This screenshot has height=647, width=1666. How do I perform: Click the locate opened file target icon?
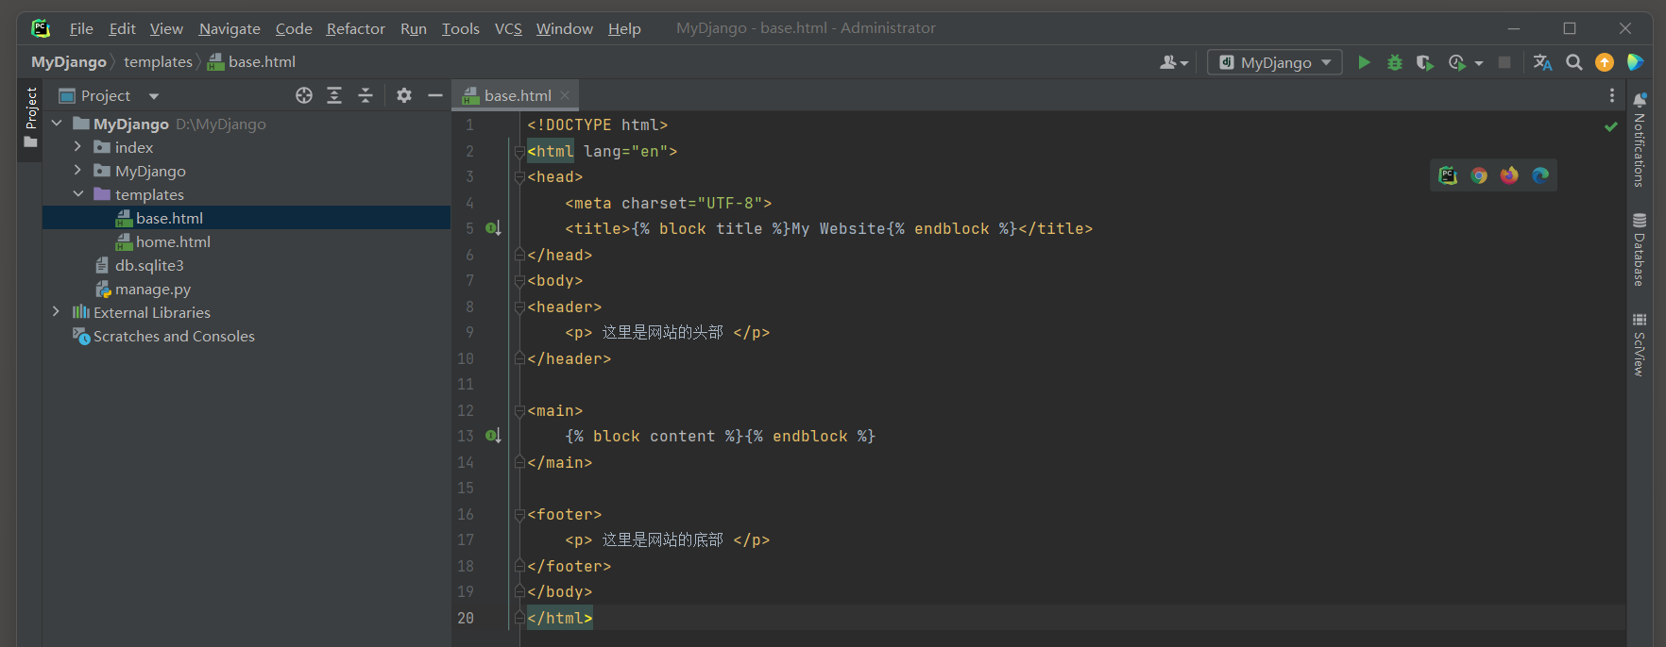click(304, 95)
